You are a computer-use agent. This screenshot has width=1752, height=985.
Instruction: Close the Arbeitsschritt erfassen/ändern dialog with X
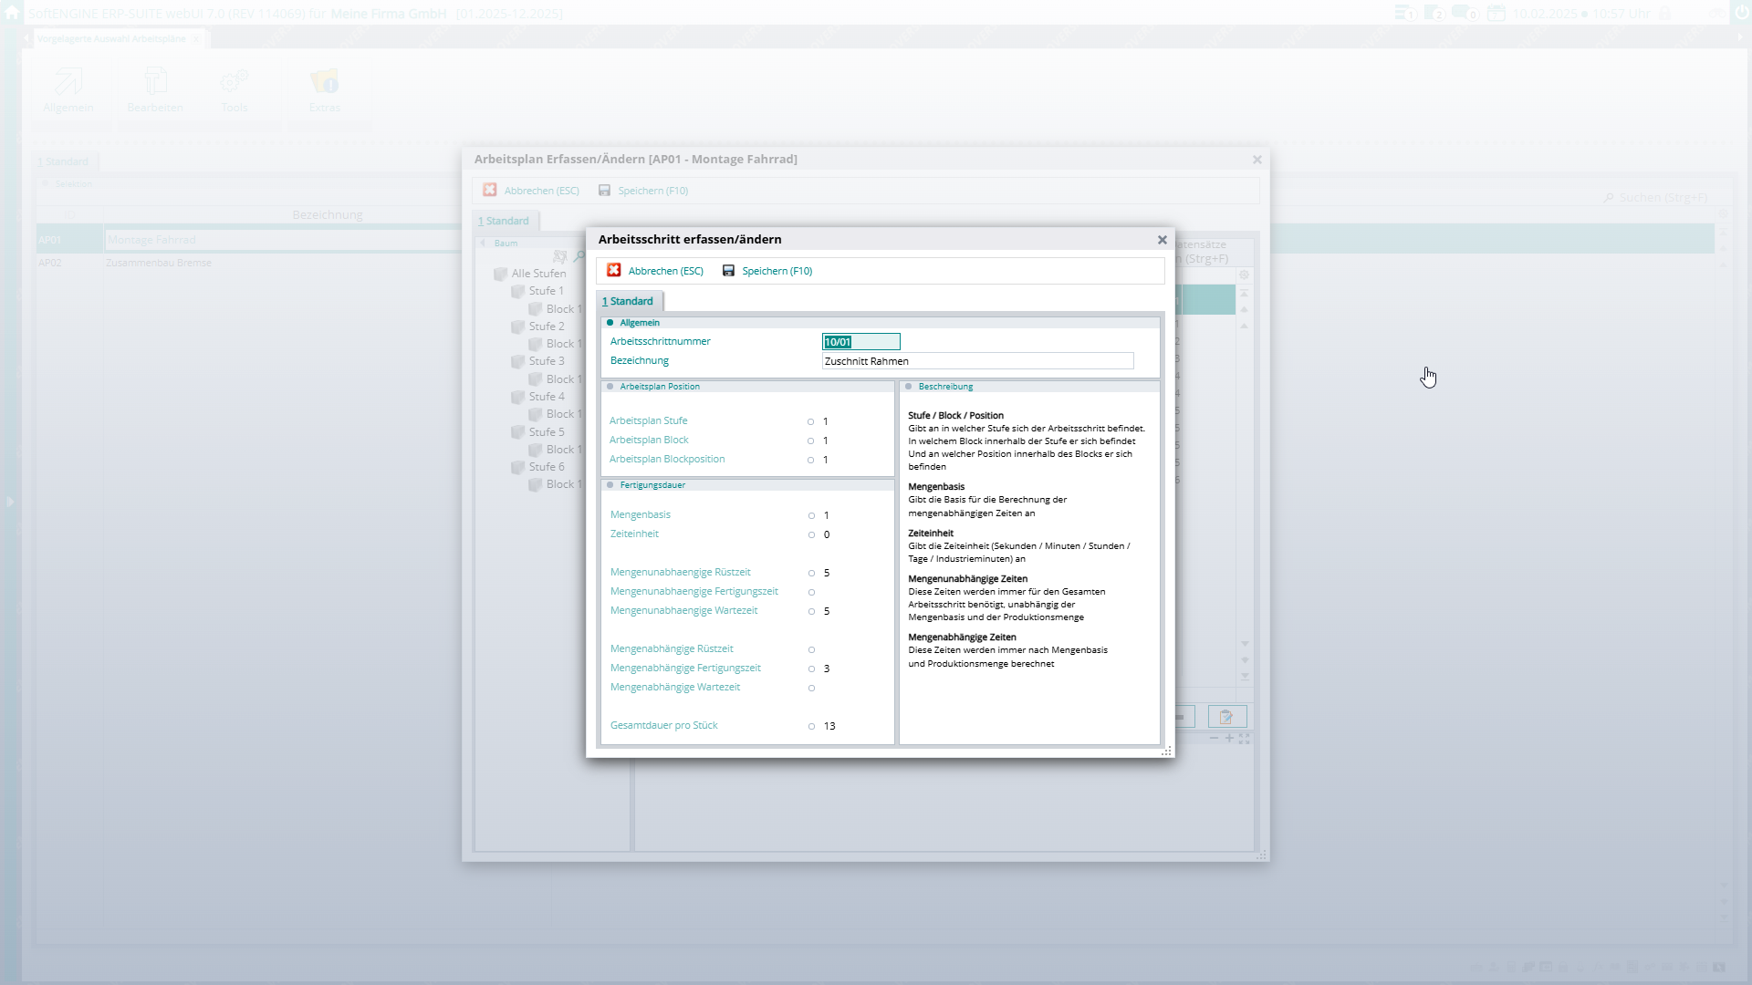(1162, 240)
